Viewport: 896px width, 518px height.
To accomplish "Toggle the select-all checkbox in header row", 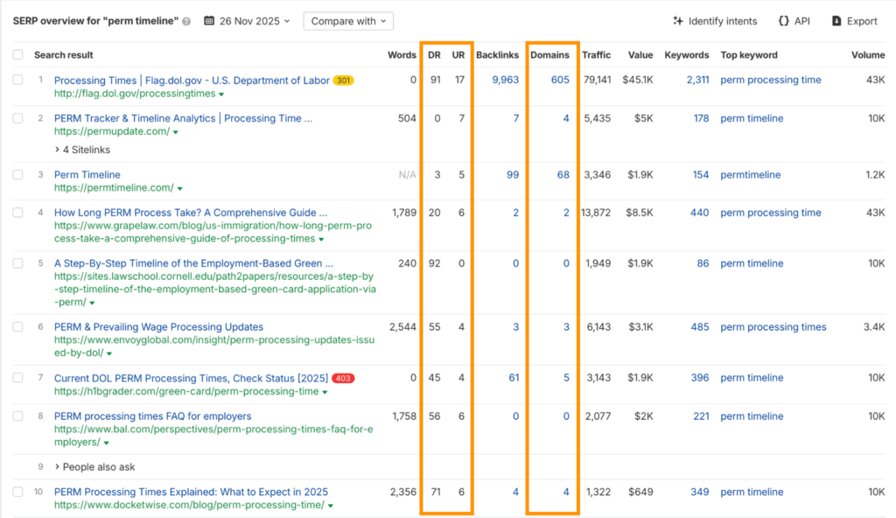I will (18, 55).
